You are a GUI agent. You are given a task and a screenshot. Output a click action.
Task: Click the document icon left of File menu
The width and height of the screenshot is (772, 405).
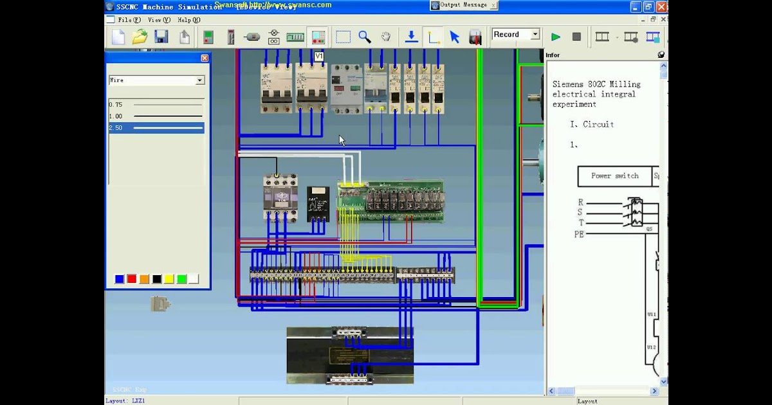point(110,20)
